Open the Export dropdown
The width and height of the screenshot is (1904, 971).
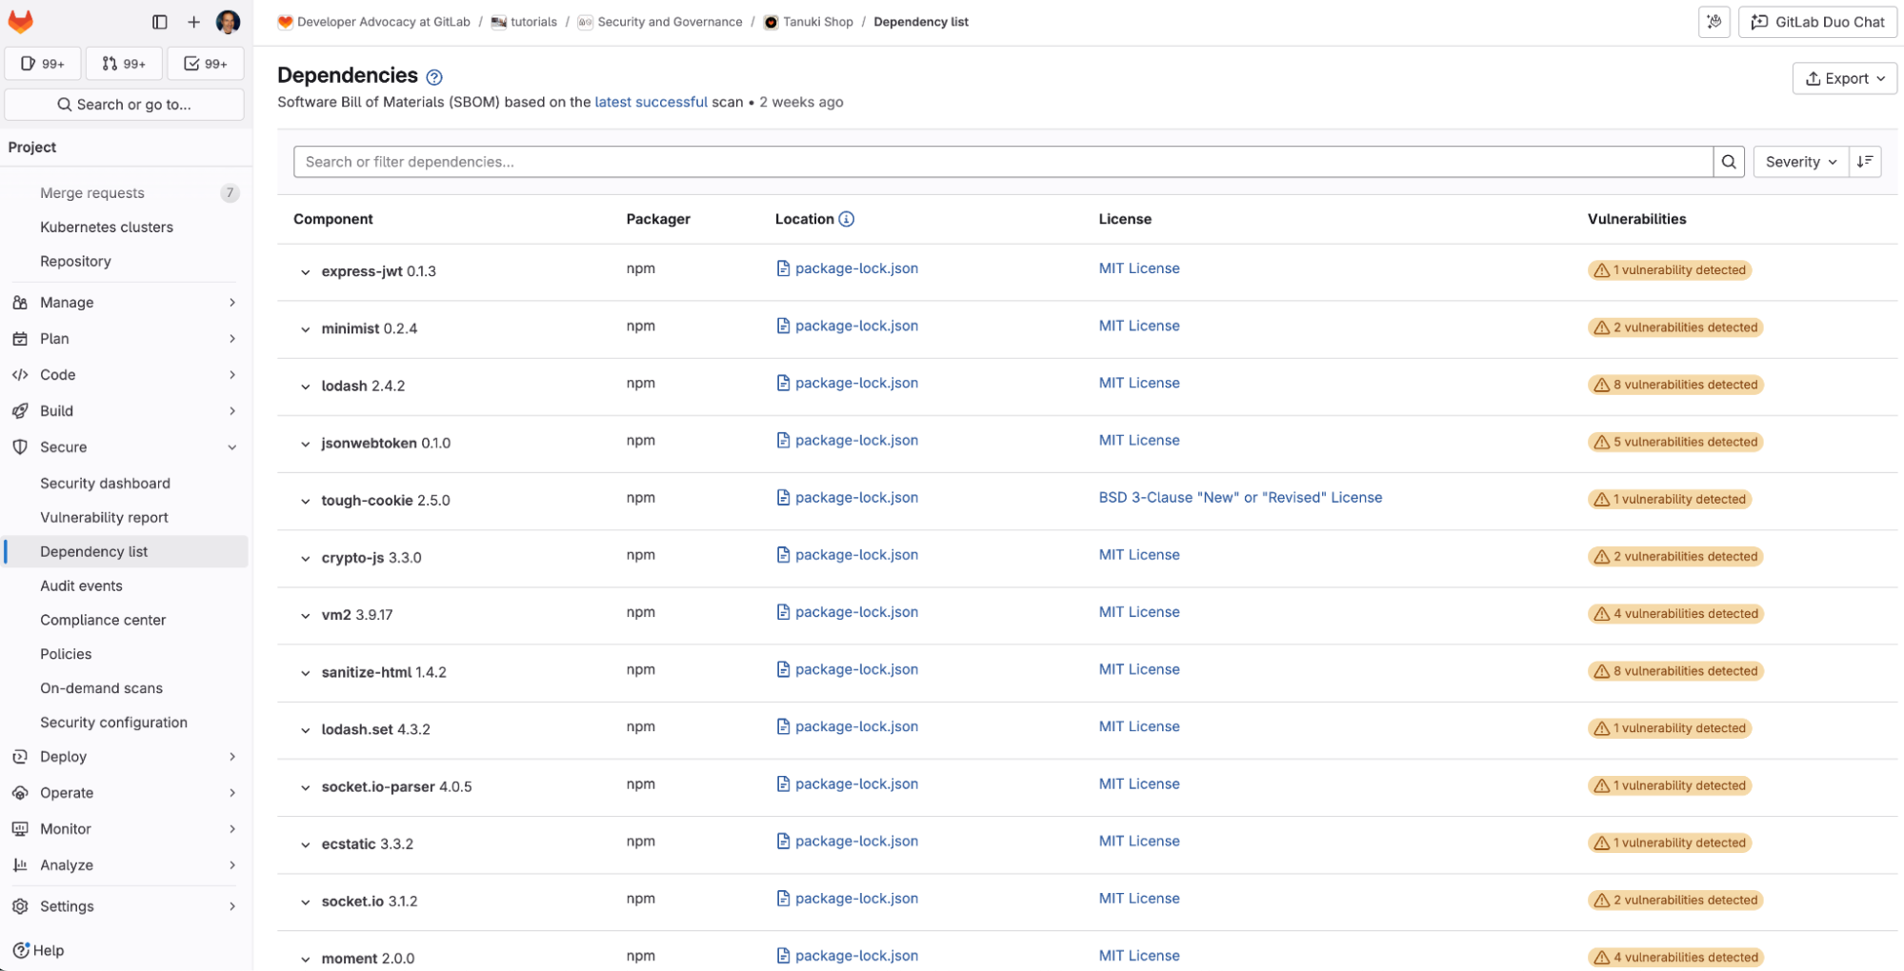[1844, 79]
